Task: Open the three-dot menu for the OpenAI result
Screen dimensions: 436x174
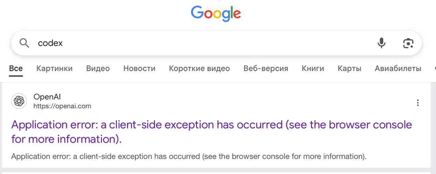Action: coord(418,102)
